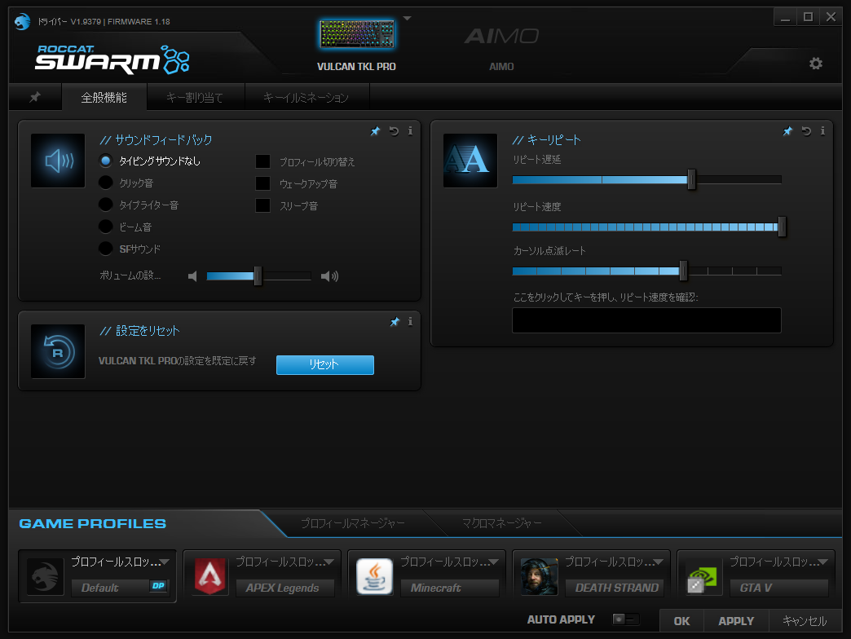Switch to the AIMO device tab

[501, 49]
